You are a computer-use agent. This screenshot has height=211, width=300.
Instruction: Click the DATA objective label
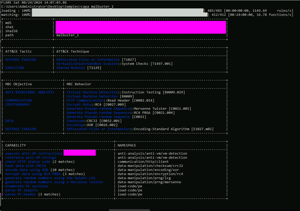pyautogui.click(x=9, y=121)
